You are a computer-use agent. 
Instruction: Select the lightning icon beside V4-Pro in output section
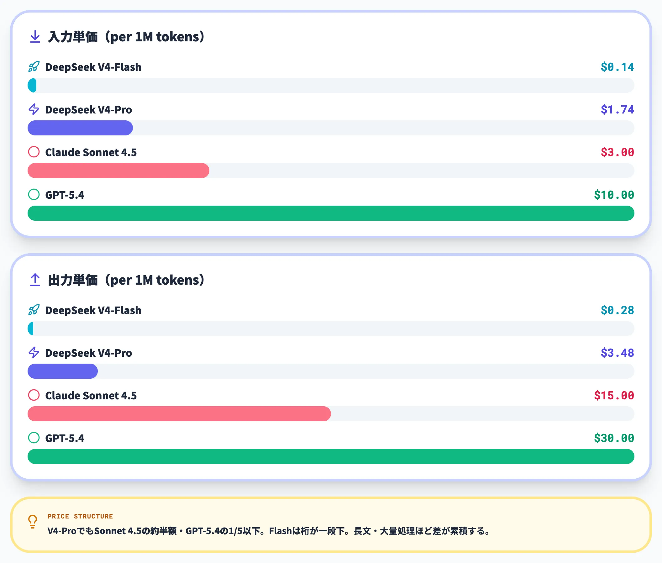pos(34,353)
